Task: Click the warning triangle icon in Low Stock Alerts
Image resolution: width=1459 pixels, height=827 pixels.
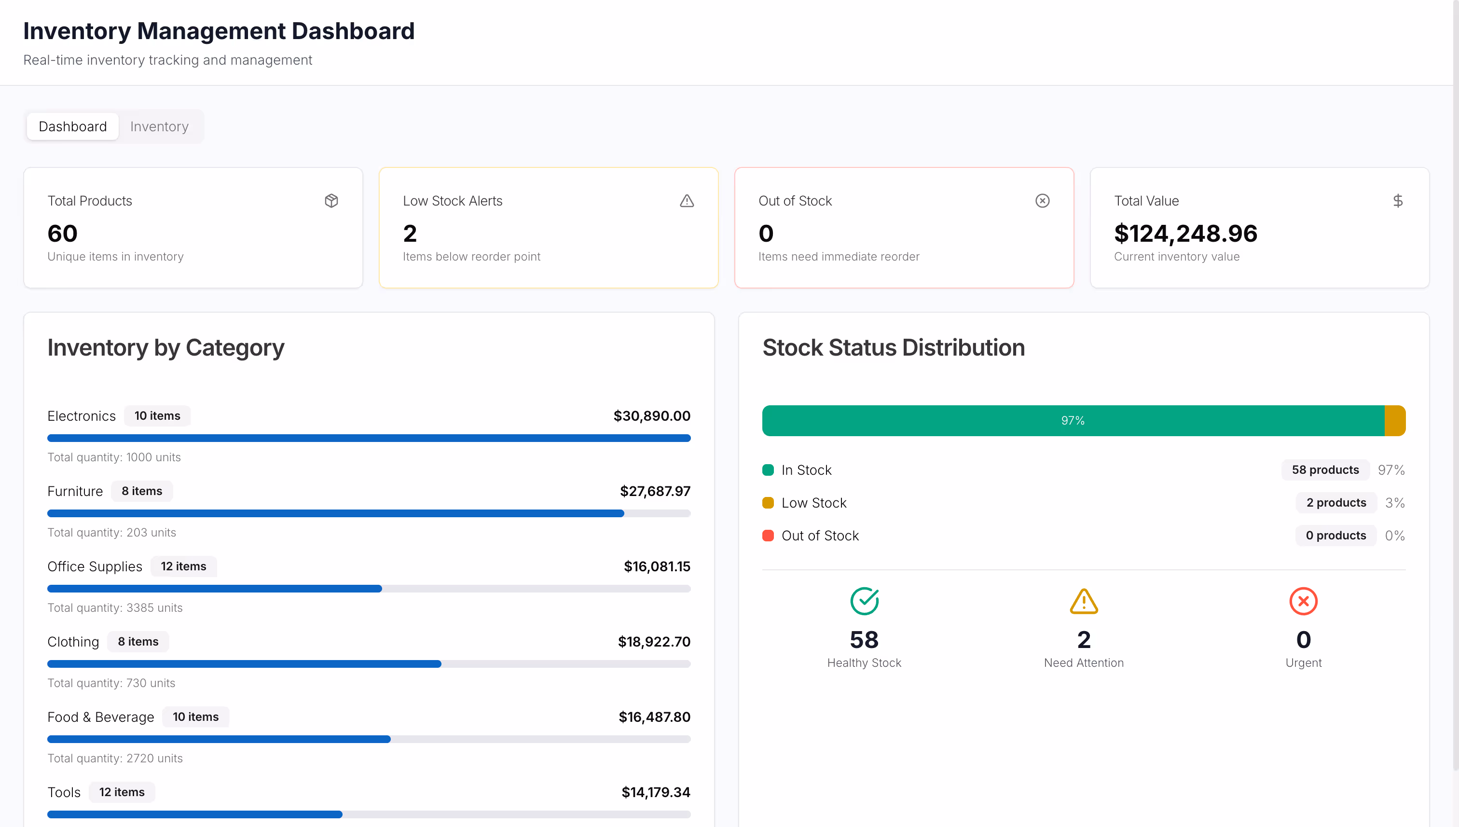Action: (687, 201)
